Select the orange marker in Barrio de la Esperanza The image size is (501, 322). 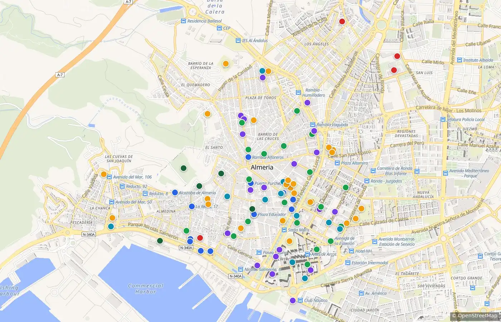[226, 64]
